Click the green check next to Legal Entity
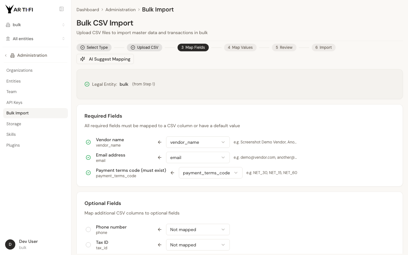 coord(87,84)
